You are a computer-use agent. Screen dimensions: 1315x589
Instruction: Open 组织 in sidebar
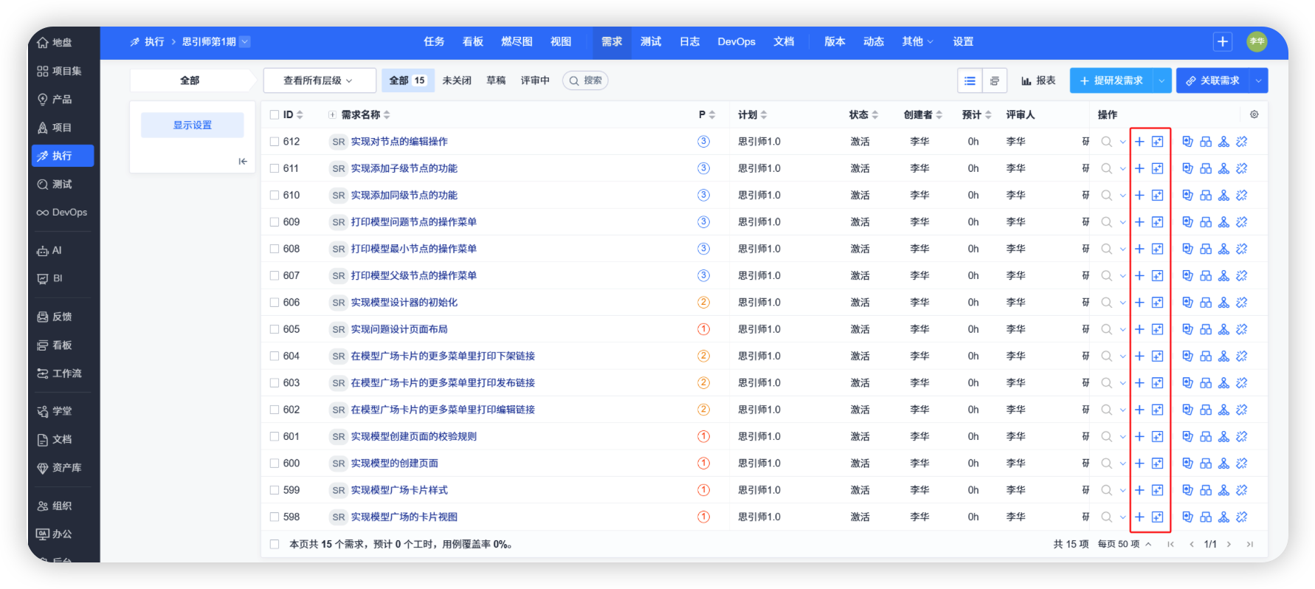[x=55, y=506]
